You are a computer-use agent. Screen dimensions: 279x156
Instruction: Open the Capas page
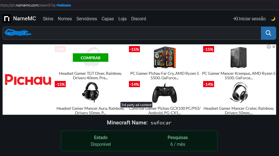tap(108, 19)
